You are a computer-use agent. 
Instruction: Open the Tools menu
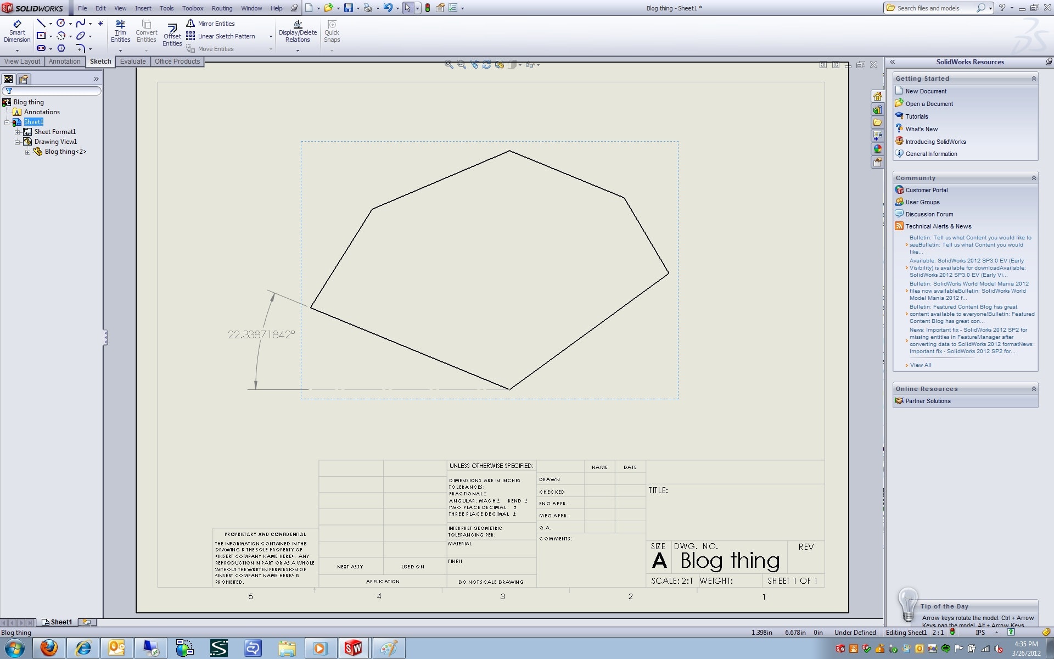166,8
